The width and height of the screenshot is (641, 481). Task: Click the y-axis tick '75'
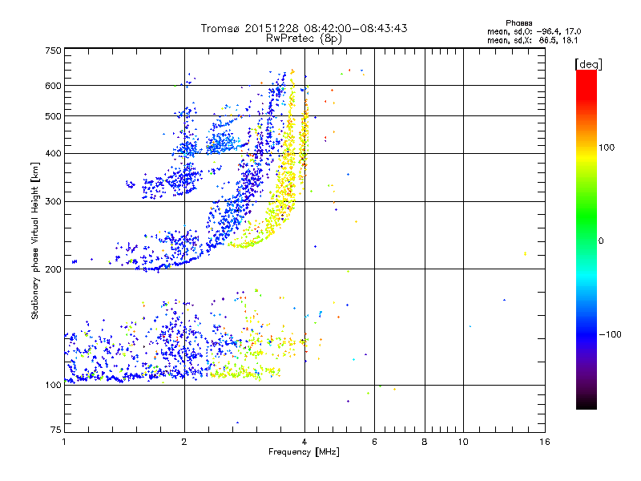[x=56, y=430]
